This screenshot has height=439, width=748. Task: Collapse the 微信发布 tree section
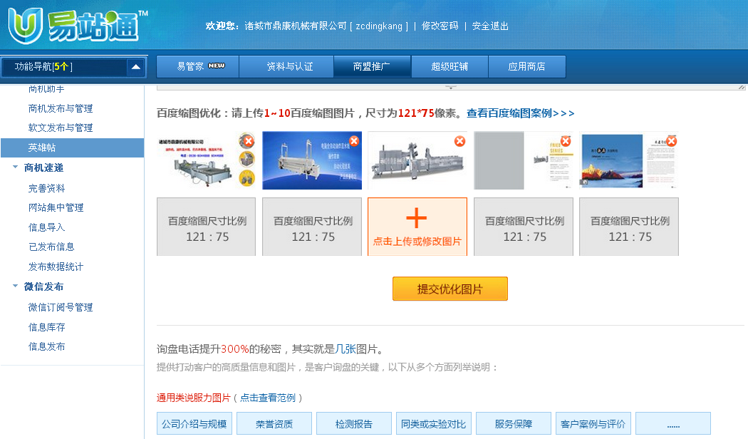[x=16, y=286]
